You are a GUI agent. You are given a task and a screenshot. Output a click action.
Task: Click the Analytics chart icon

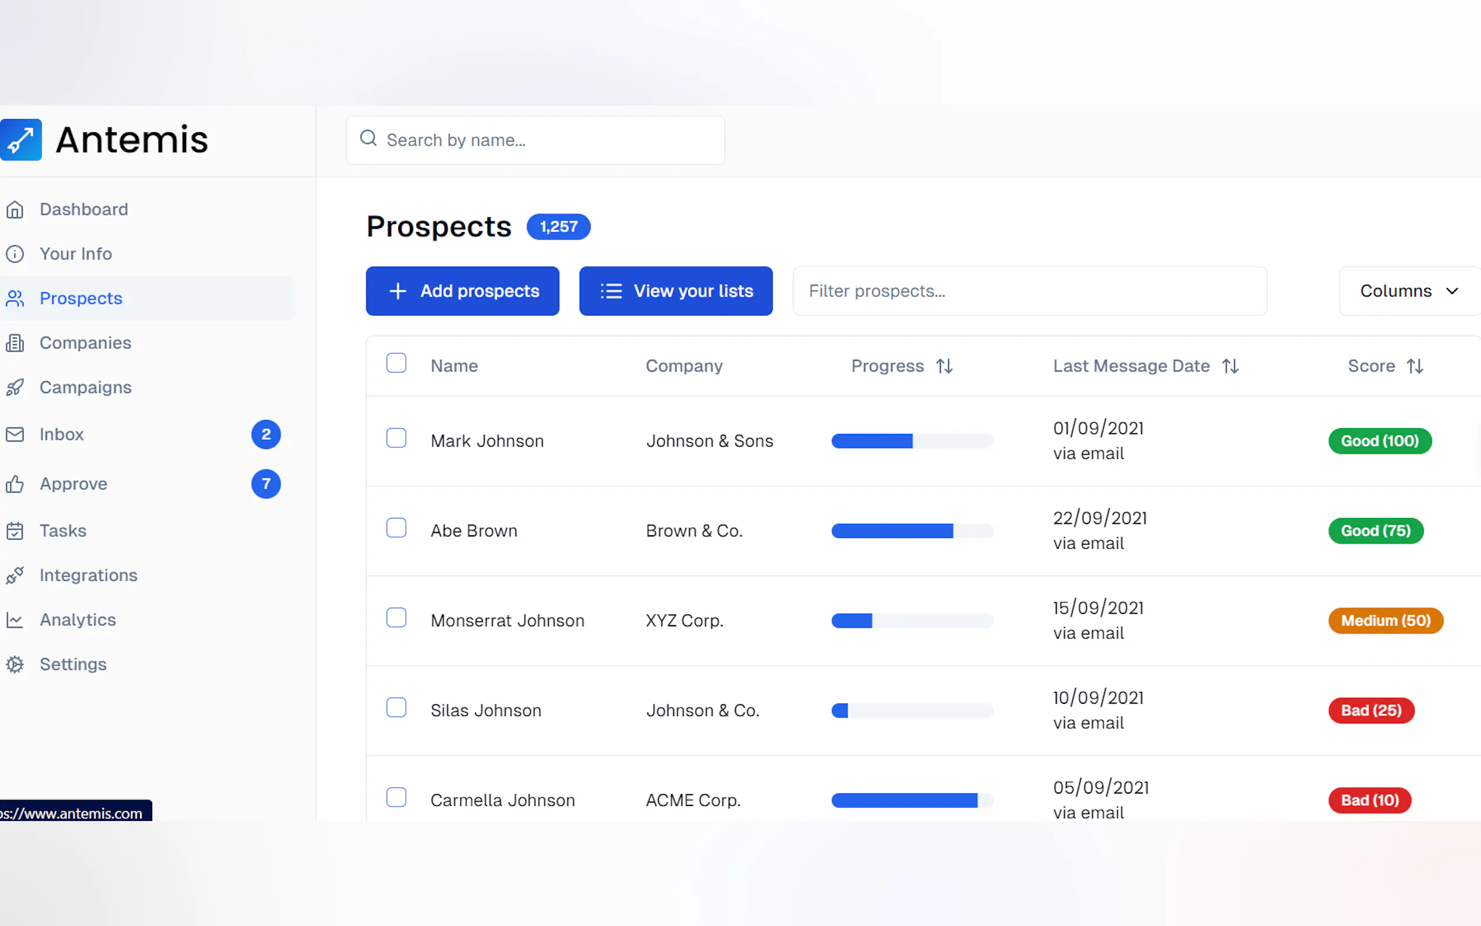click(15, 620)
